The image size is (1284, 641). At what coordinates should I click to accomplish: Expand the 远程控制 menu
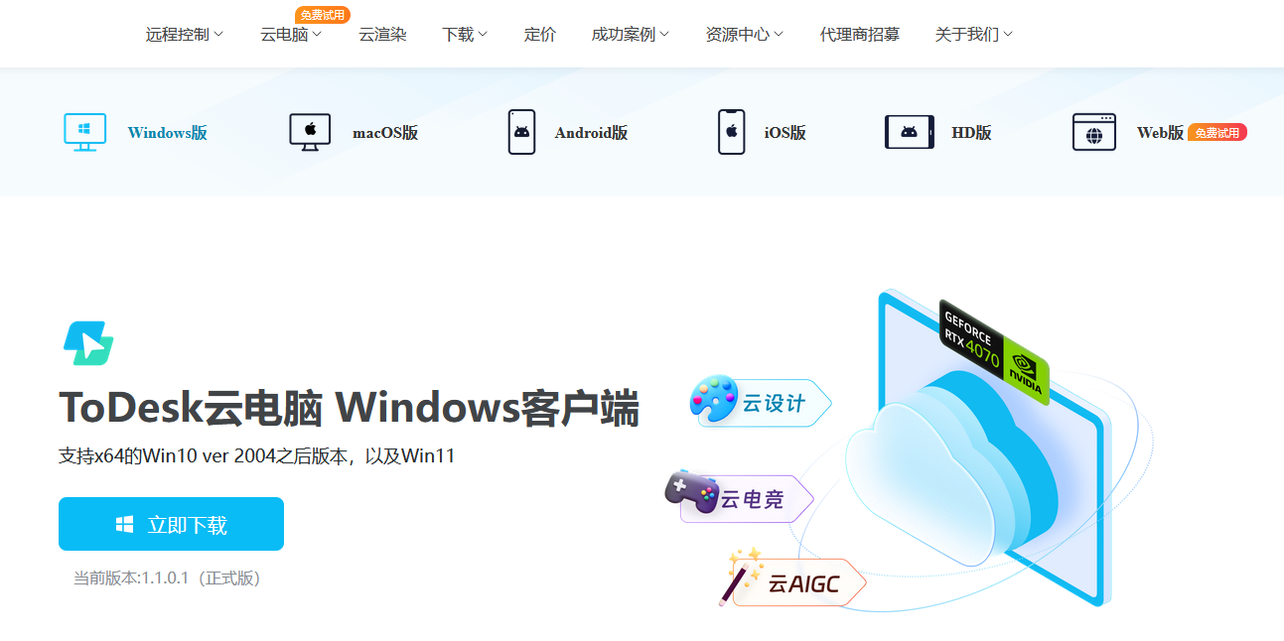185,34
